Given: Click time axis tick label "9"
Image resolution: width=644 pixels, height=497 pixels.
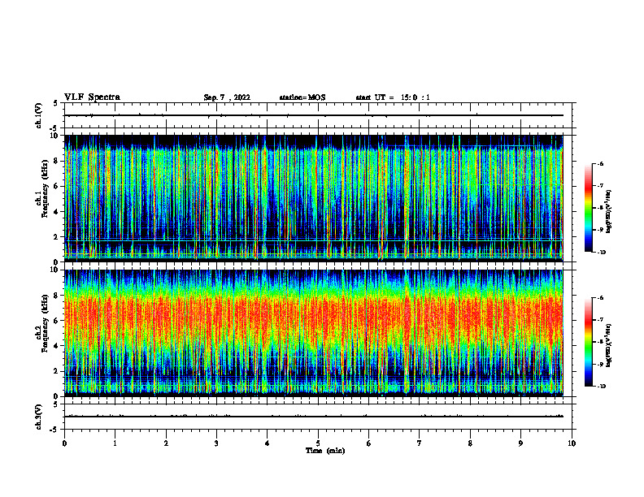Looking at the screenshot, I should tap(520, 443).
